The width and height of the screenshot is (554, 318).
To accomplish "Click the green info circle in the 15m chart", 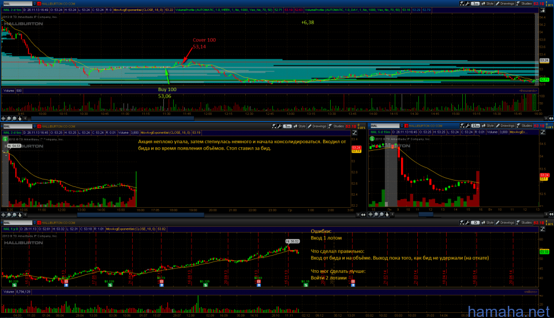I will click(372, 139).
